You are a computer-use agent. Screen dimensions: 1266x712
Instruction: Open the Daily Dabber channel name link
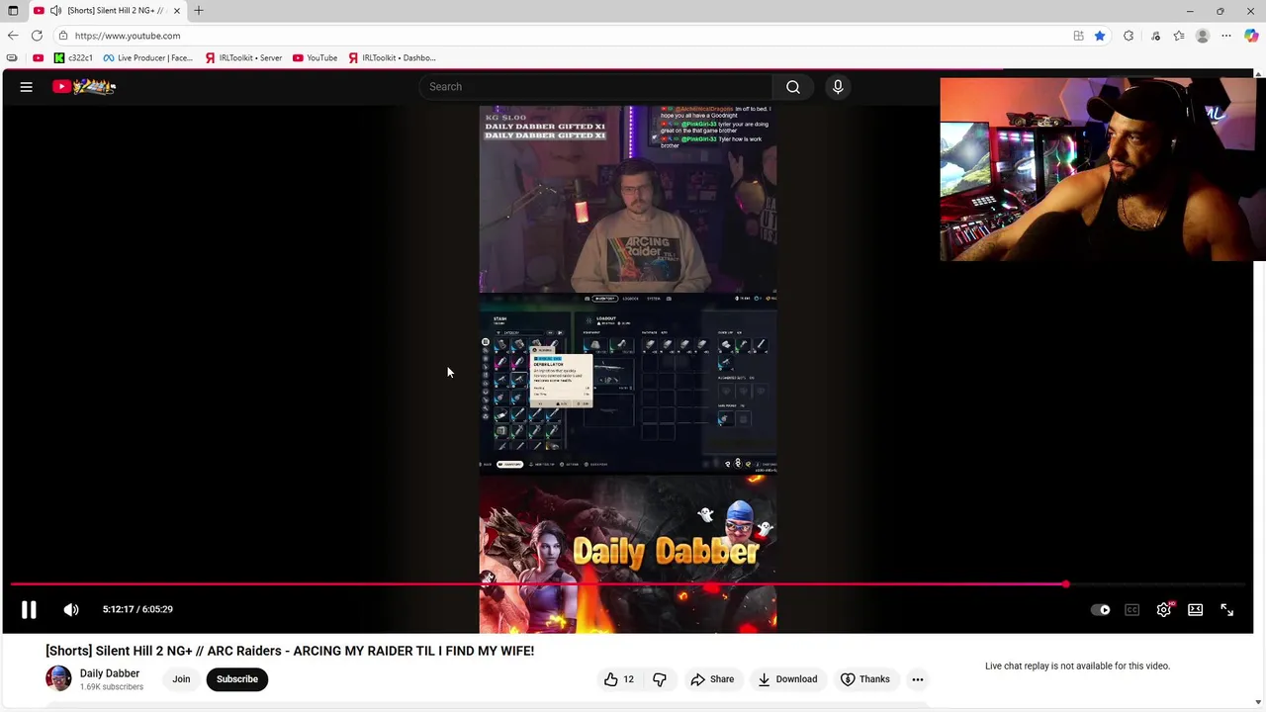click(110, 673)
